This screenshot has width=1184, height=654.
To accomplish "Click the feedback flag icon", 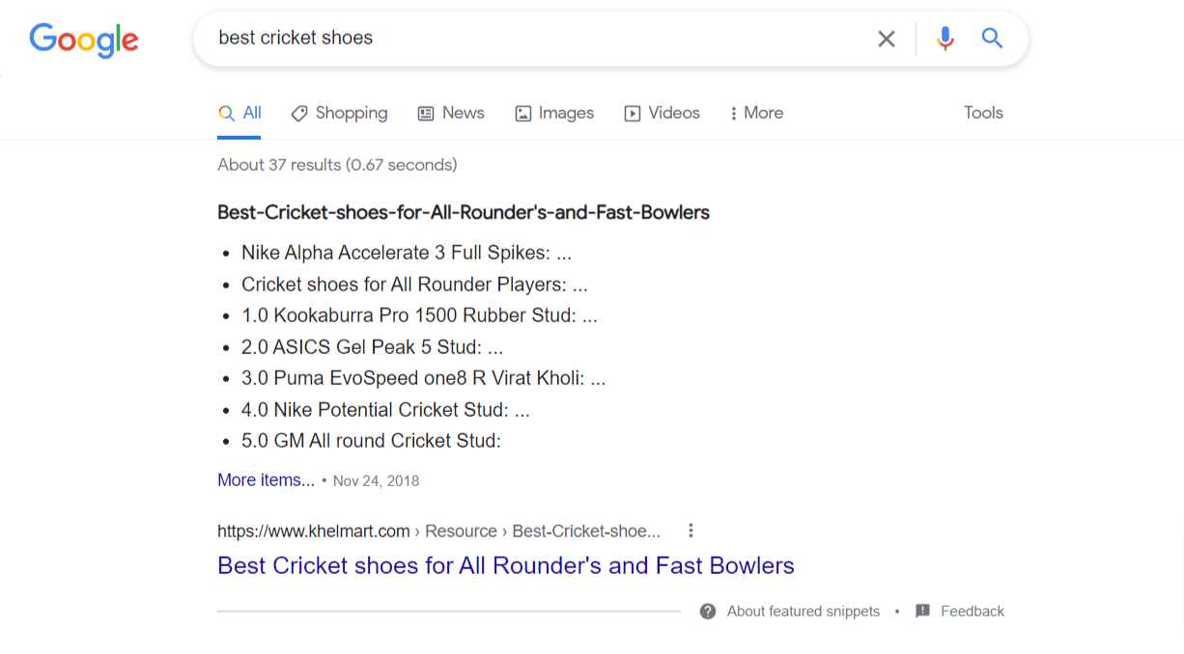I will coord(922,612).
